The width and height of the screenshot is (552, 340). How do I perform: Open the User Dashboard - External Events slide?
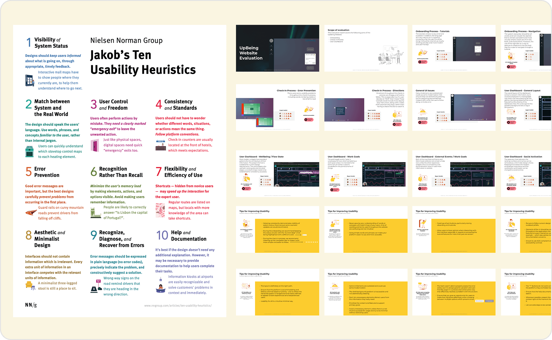pos(454,174)
